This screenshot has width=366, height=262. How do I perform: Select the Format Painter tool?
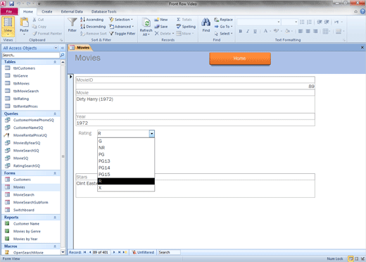47,34
